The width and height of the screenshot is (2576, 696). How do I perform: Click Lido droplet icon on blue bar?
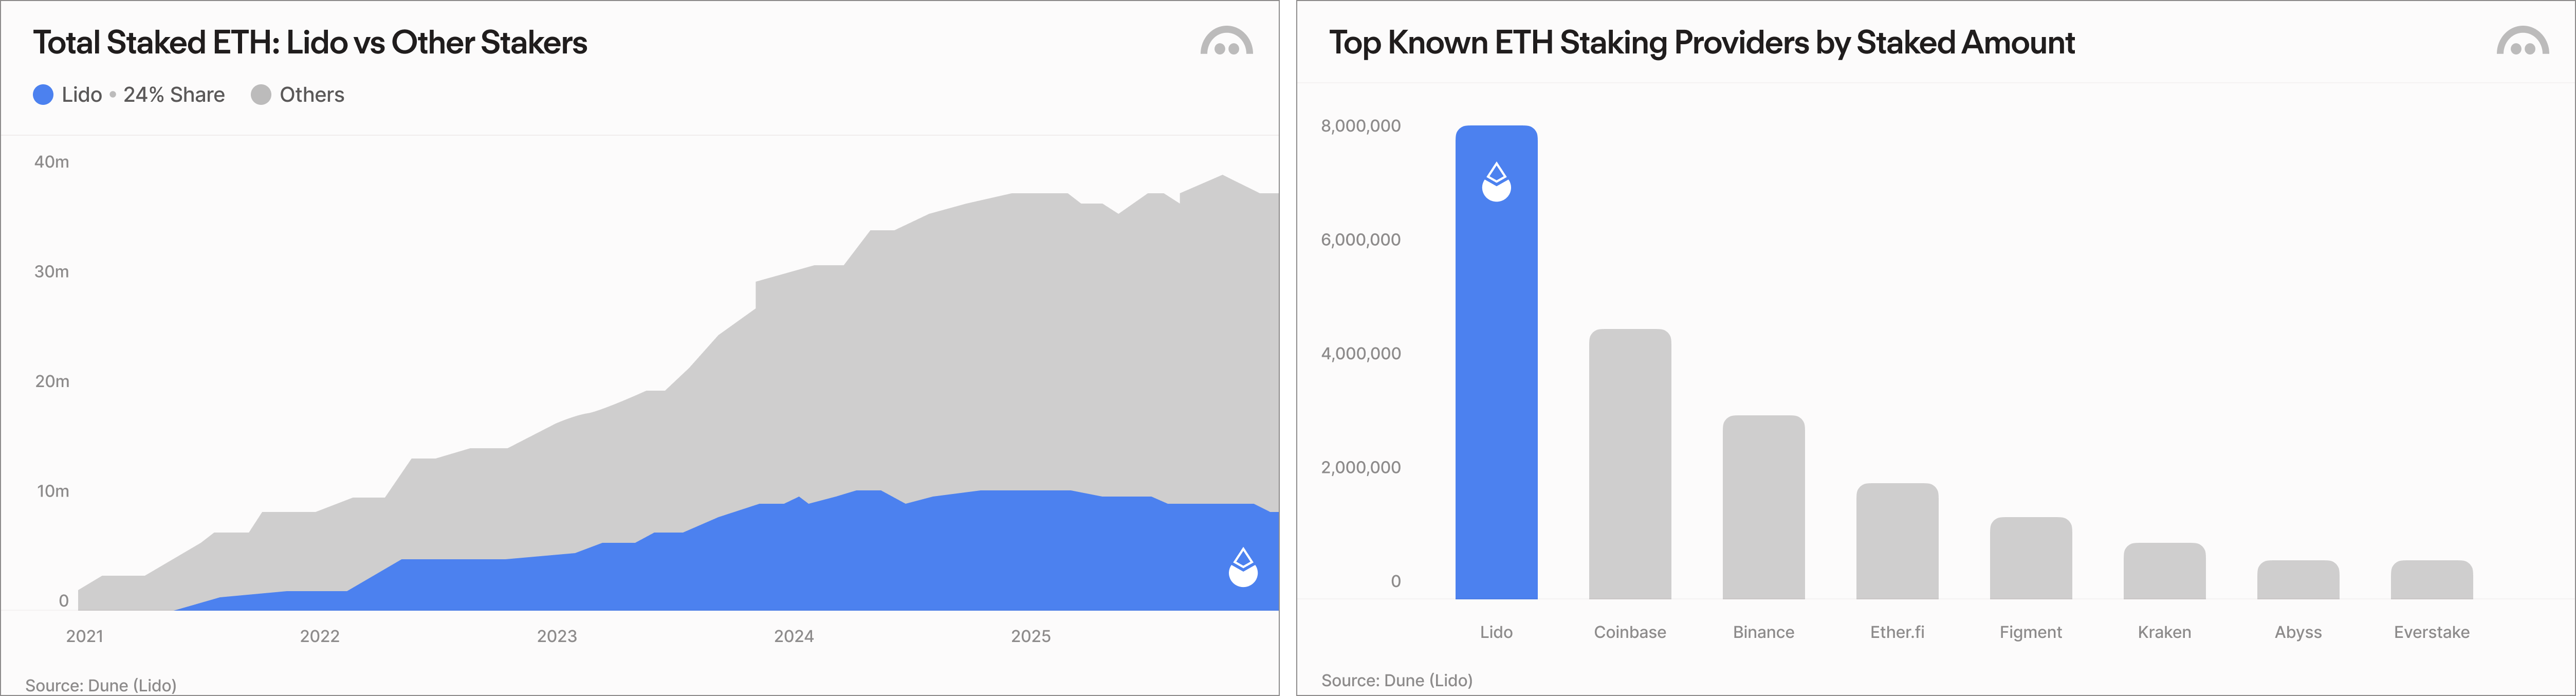click(x=1496, y=182)
